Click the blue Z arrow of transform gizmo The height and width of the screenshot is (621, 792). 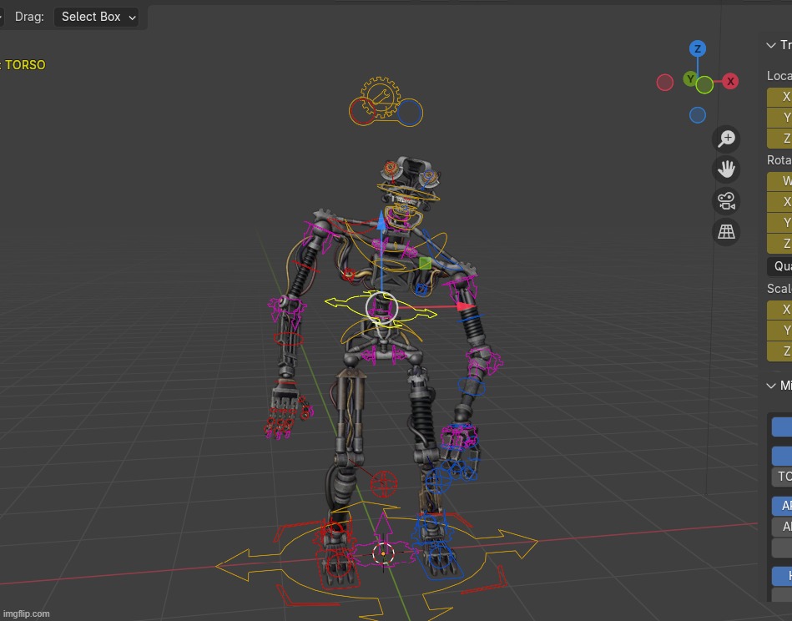click(381, 222)
